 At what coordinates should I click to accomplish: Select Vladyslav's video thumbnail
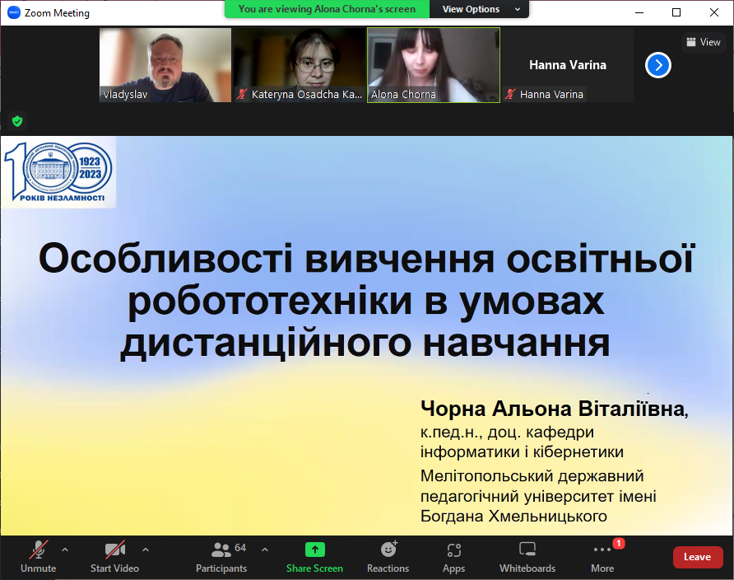(165, 65)
